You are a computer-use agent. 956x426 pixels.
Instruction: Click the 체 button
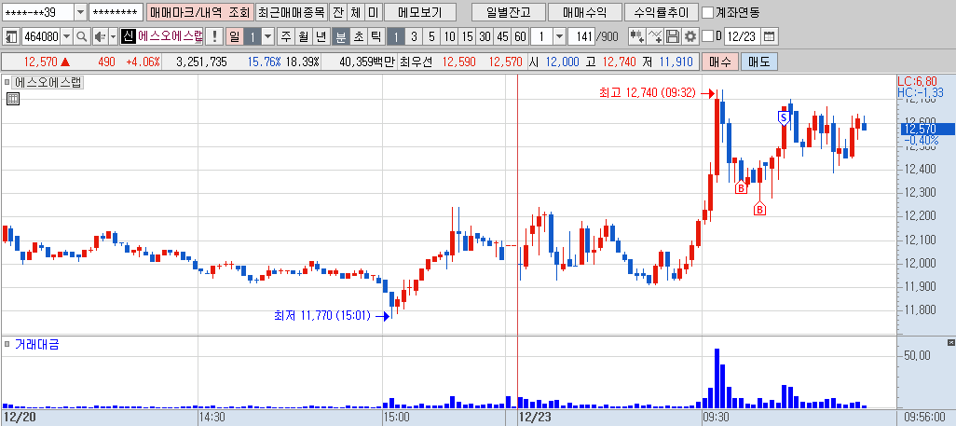(355, 11)
